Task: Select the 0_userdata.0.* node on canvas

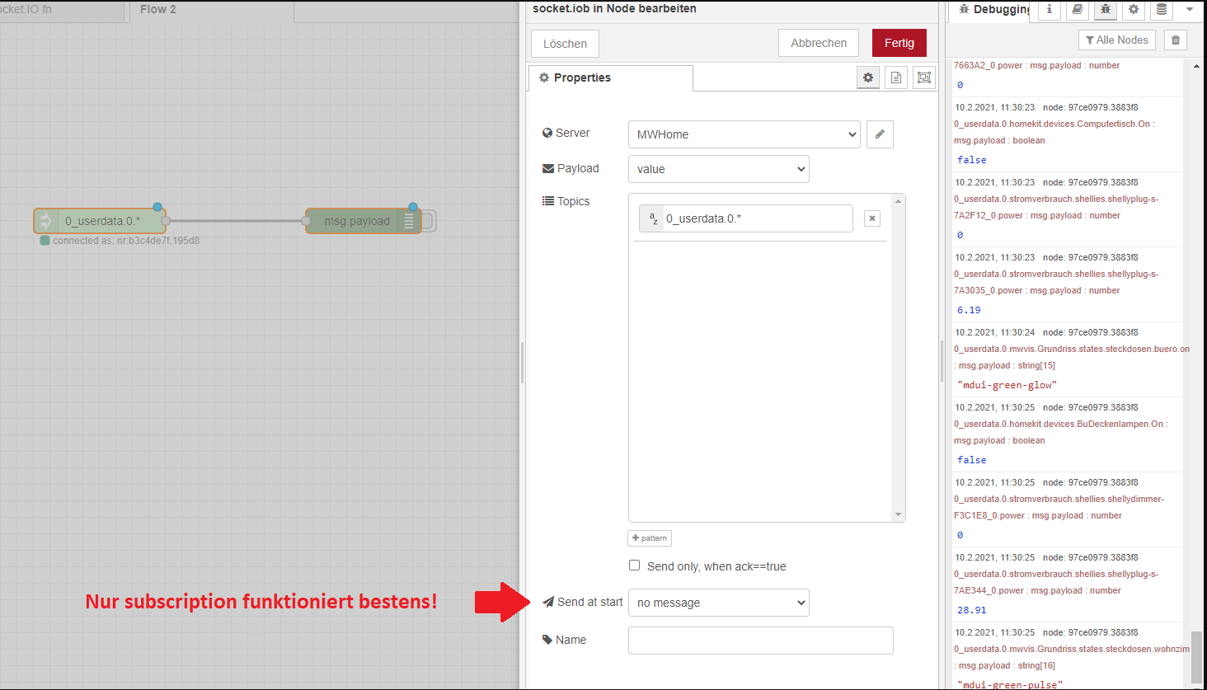Action: click(x=100, y=221)
